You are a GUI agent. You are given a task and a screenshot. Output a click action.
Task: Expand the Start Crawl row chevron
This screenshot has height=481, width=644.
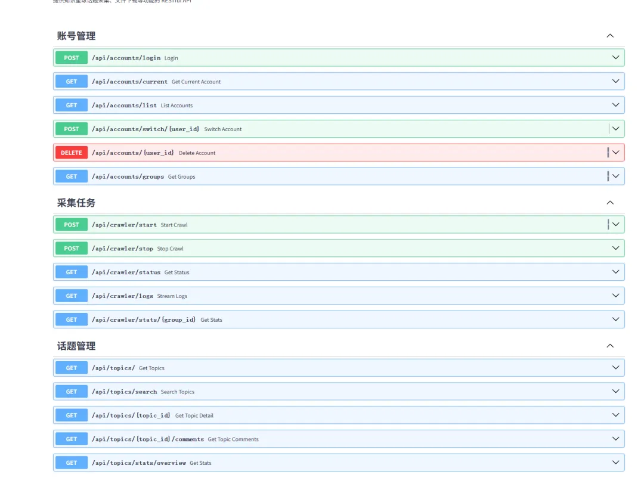click(x=615, y=225)
